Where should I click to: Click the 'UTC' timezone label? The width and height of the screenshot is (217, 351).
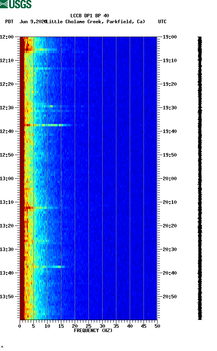[162, 22]
